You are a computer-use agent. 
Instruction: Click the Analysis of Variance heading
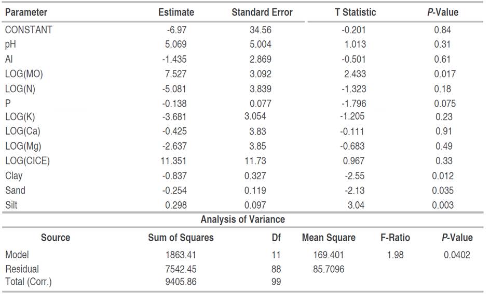pos(242,219)
